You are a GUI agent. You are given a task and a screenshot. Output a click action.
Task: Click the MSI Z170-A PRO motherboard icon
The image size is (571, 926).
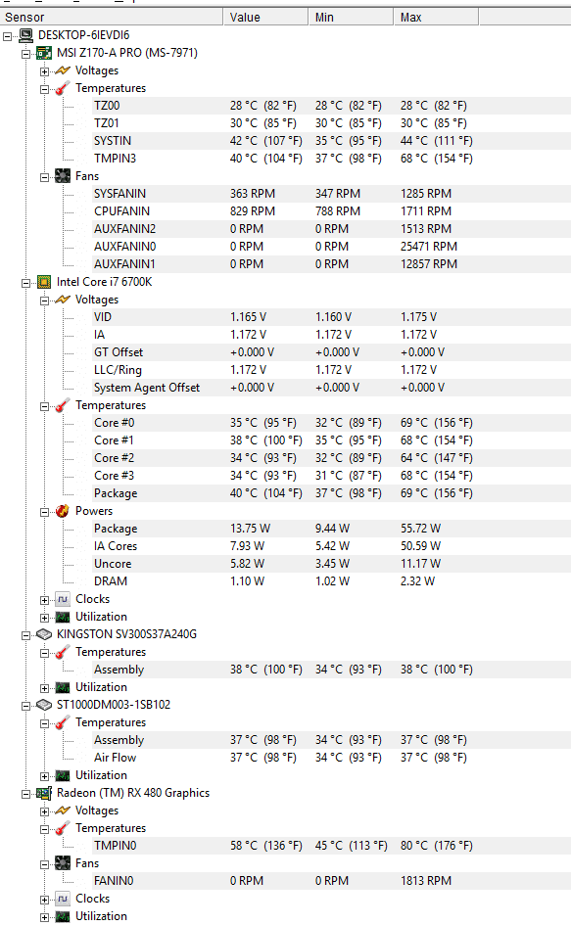tap(44, 53)
